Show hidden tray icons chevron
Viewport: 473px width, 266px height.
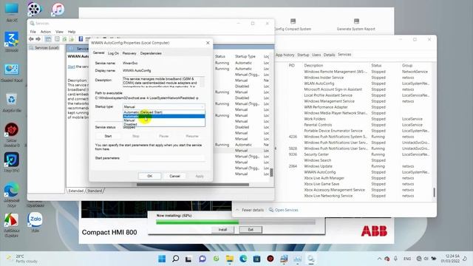(379, 259)
